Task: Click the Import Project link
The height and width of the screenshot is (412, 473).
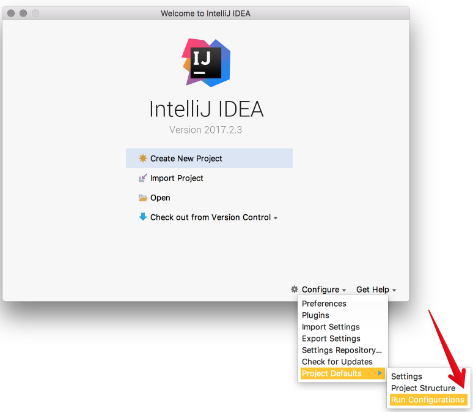Action: (177, 178)
